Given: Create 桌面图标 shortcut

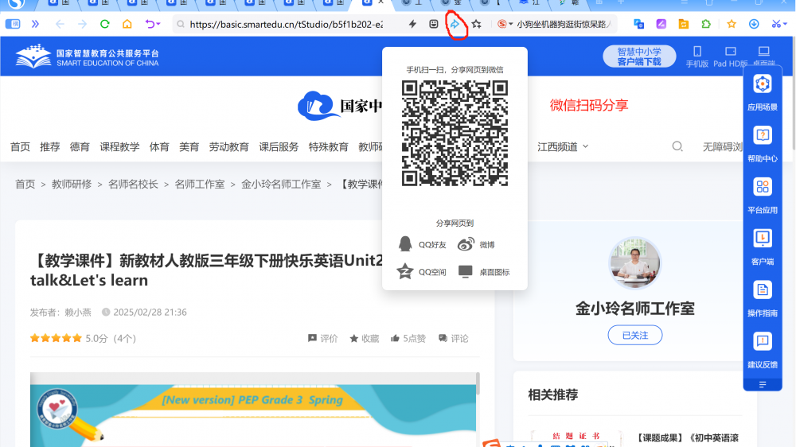Looking at the screenshot, I should point(484,272).
